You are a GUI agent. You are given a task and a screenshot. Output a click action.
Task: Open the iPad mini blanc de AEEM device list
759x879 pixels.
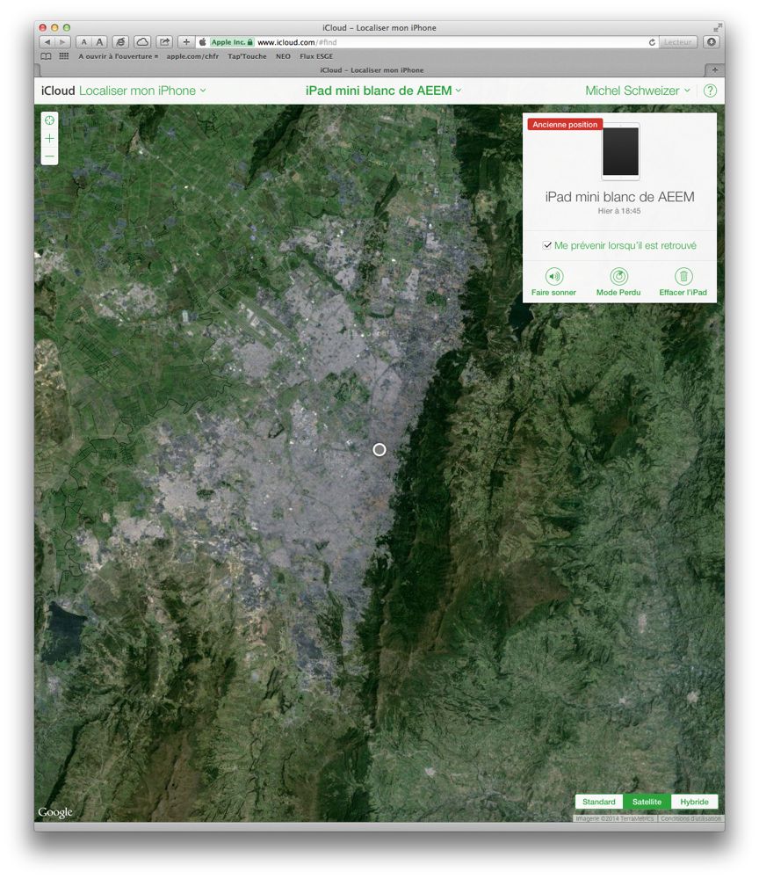click(x=383, y=91)
